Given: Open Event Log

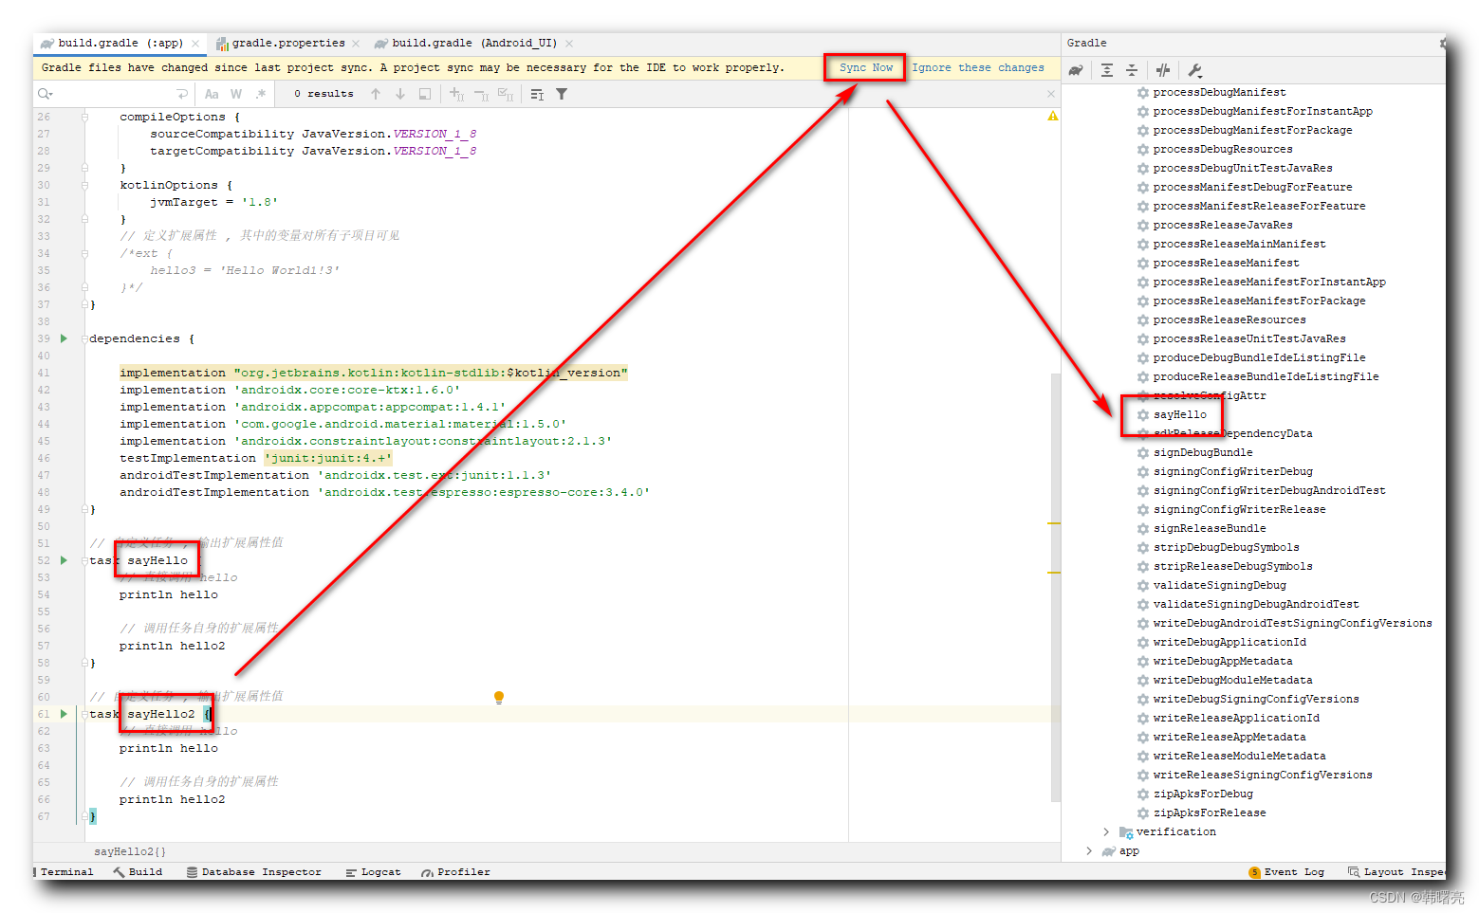Looking at the screenshot, I should pos(1286,871).
